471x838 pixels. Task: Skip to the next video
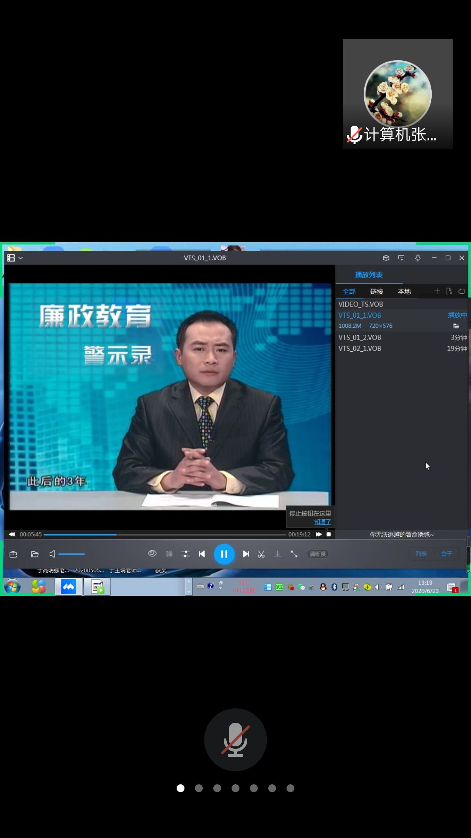coord(246,554)
